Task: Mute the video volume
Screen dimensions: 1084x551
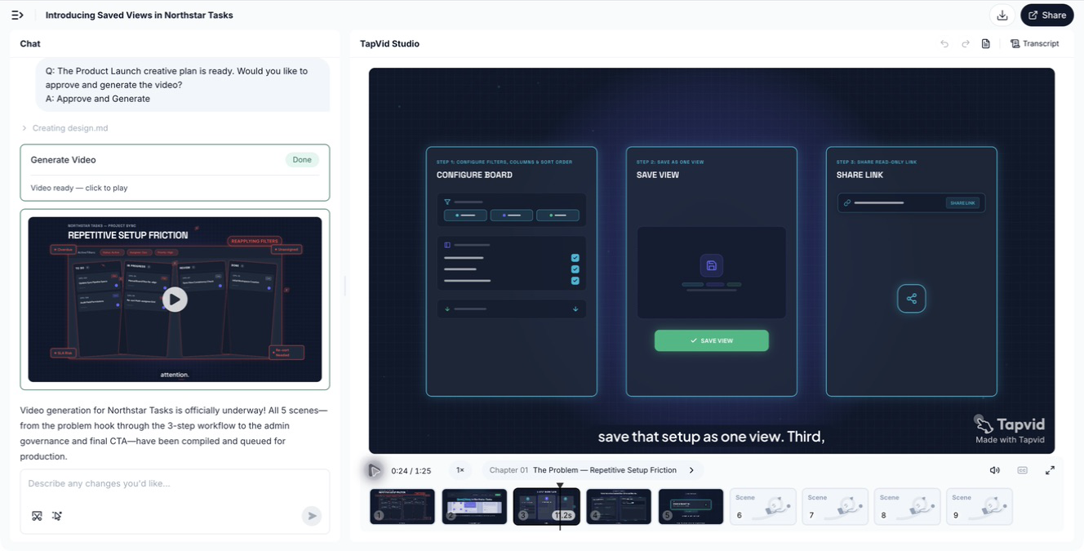Action: click(x=995, y=470)
